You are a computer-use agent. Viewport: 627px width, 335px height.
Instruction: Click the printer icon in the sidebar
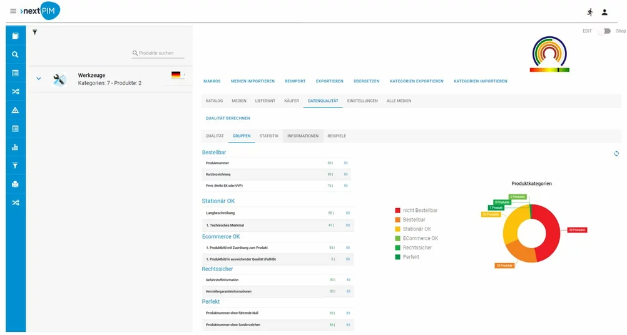[x=16, y=184]
